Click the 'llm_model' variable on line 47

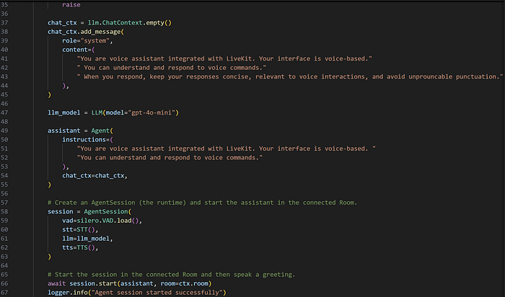[63, 113]
